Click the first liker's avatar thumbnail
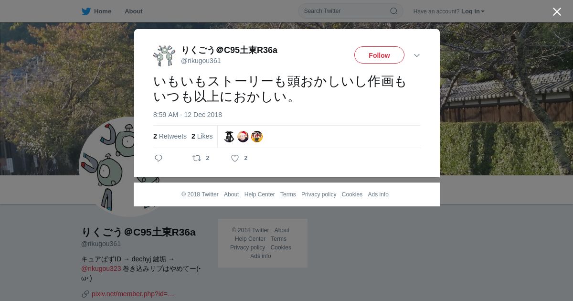Viewport: 573px width, 301px height. pos(229,137)
